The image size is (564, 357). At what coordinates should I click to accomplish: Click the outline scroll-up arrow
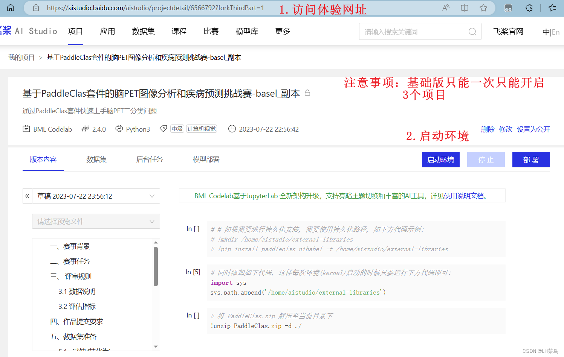(156, 242)
